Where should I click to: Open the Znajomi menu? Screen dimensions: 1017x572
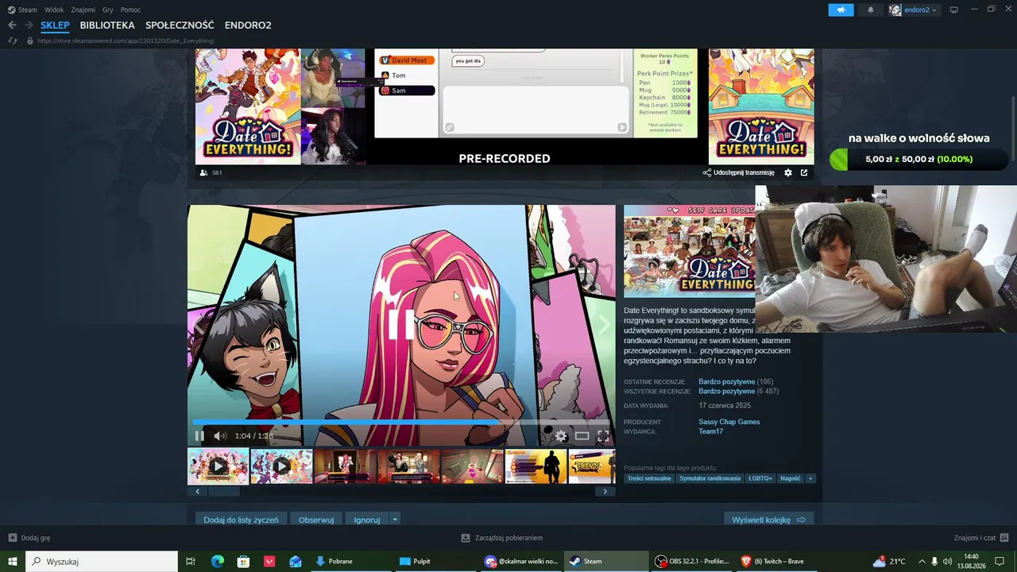(x=83, y=10)
